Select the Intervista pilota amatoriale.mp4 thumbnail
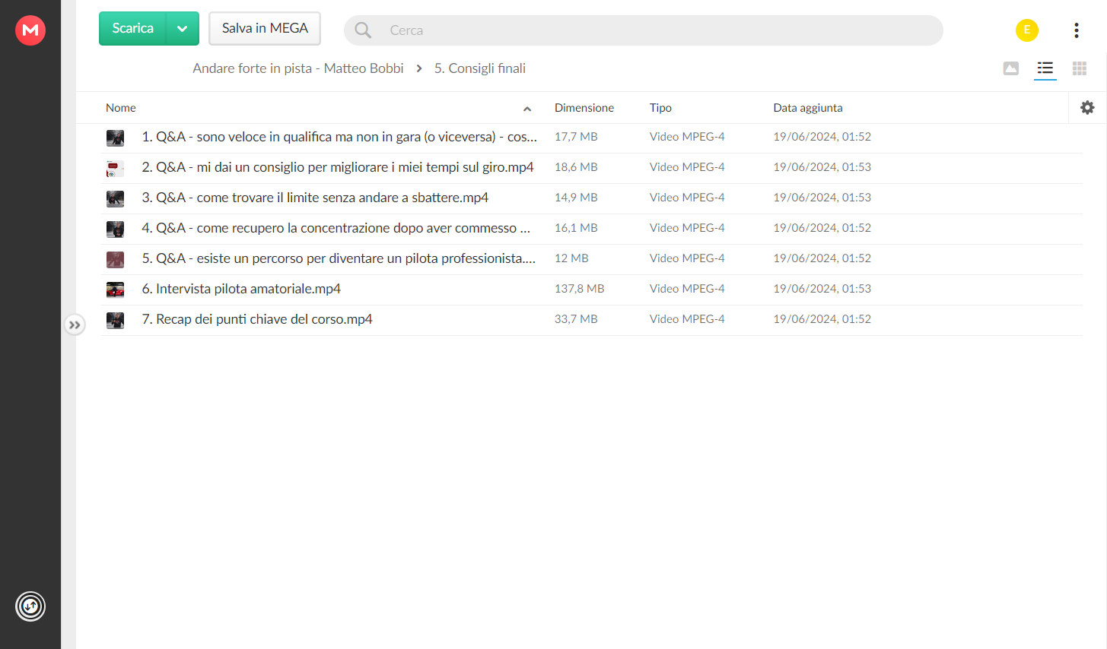Image resolution: width=1107 pixels, height=649 pixels. (x=115, y=290)
